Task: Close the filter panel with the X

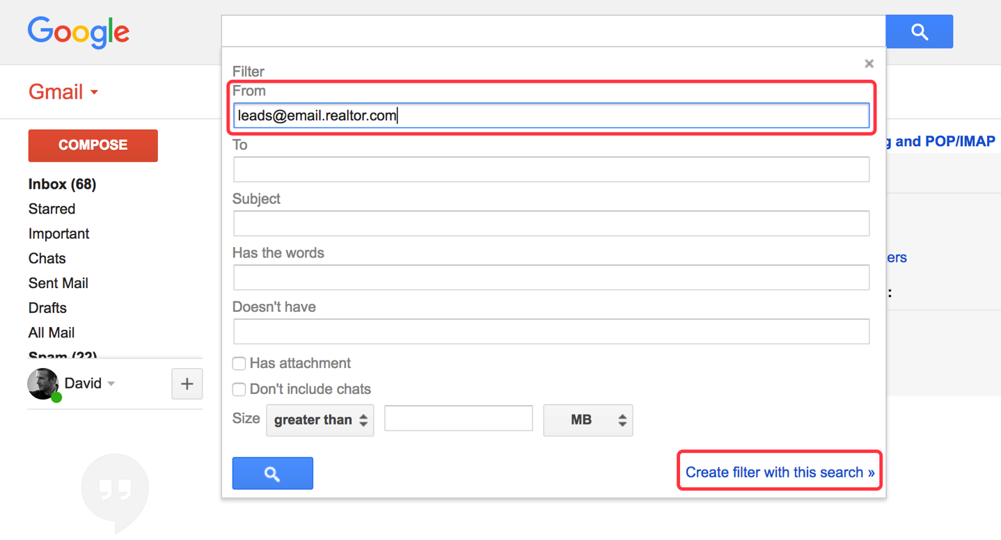Action: point(869,63)
